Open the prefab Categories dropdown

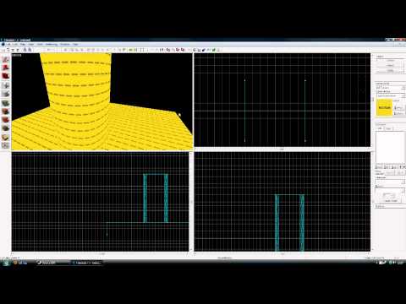click(x=390, y=182)
